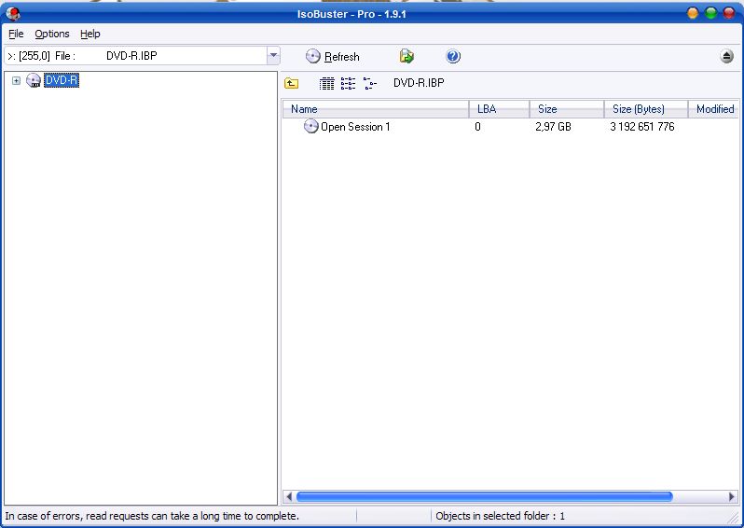Click the 2,97 GB size cell
The width and height of the screenshot is (744, 528).
(553, 127)
